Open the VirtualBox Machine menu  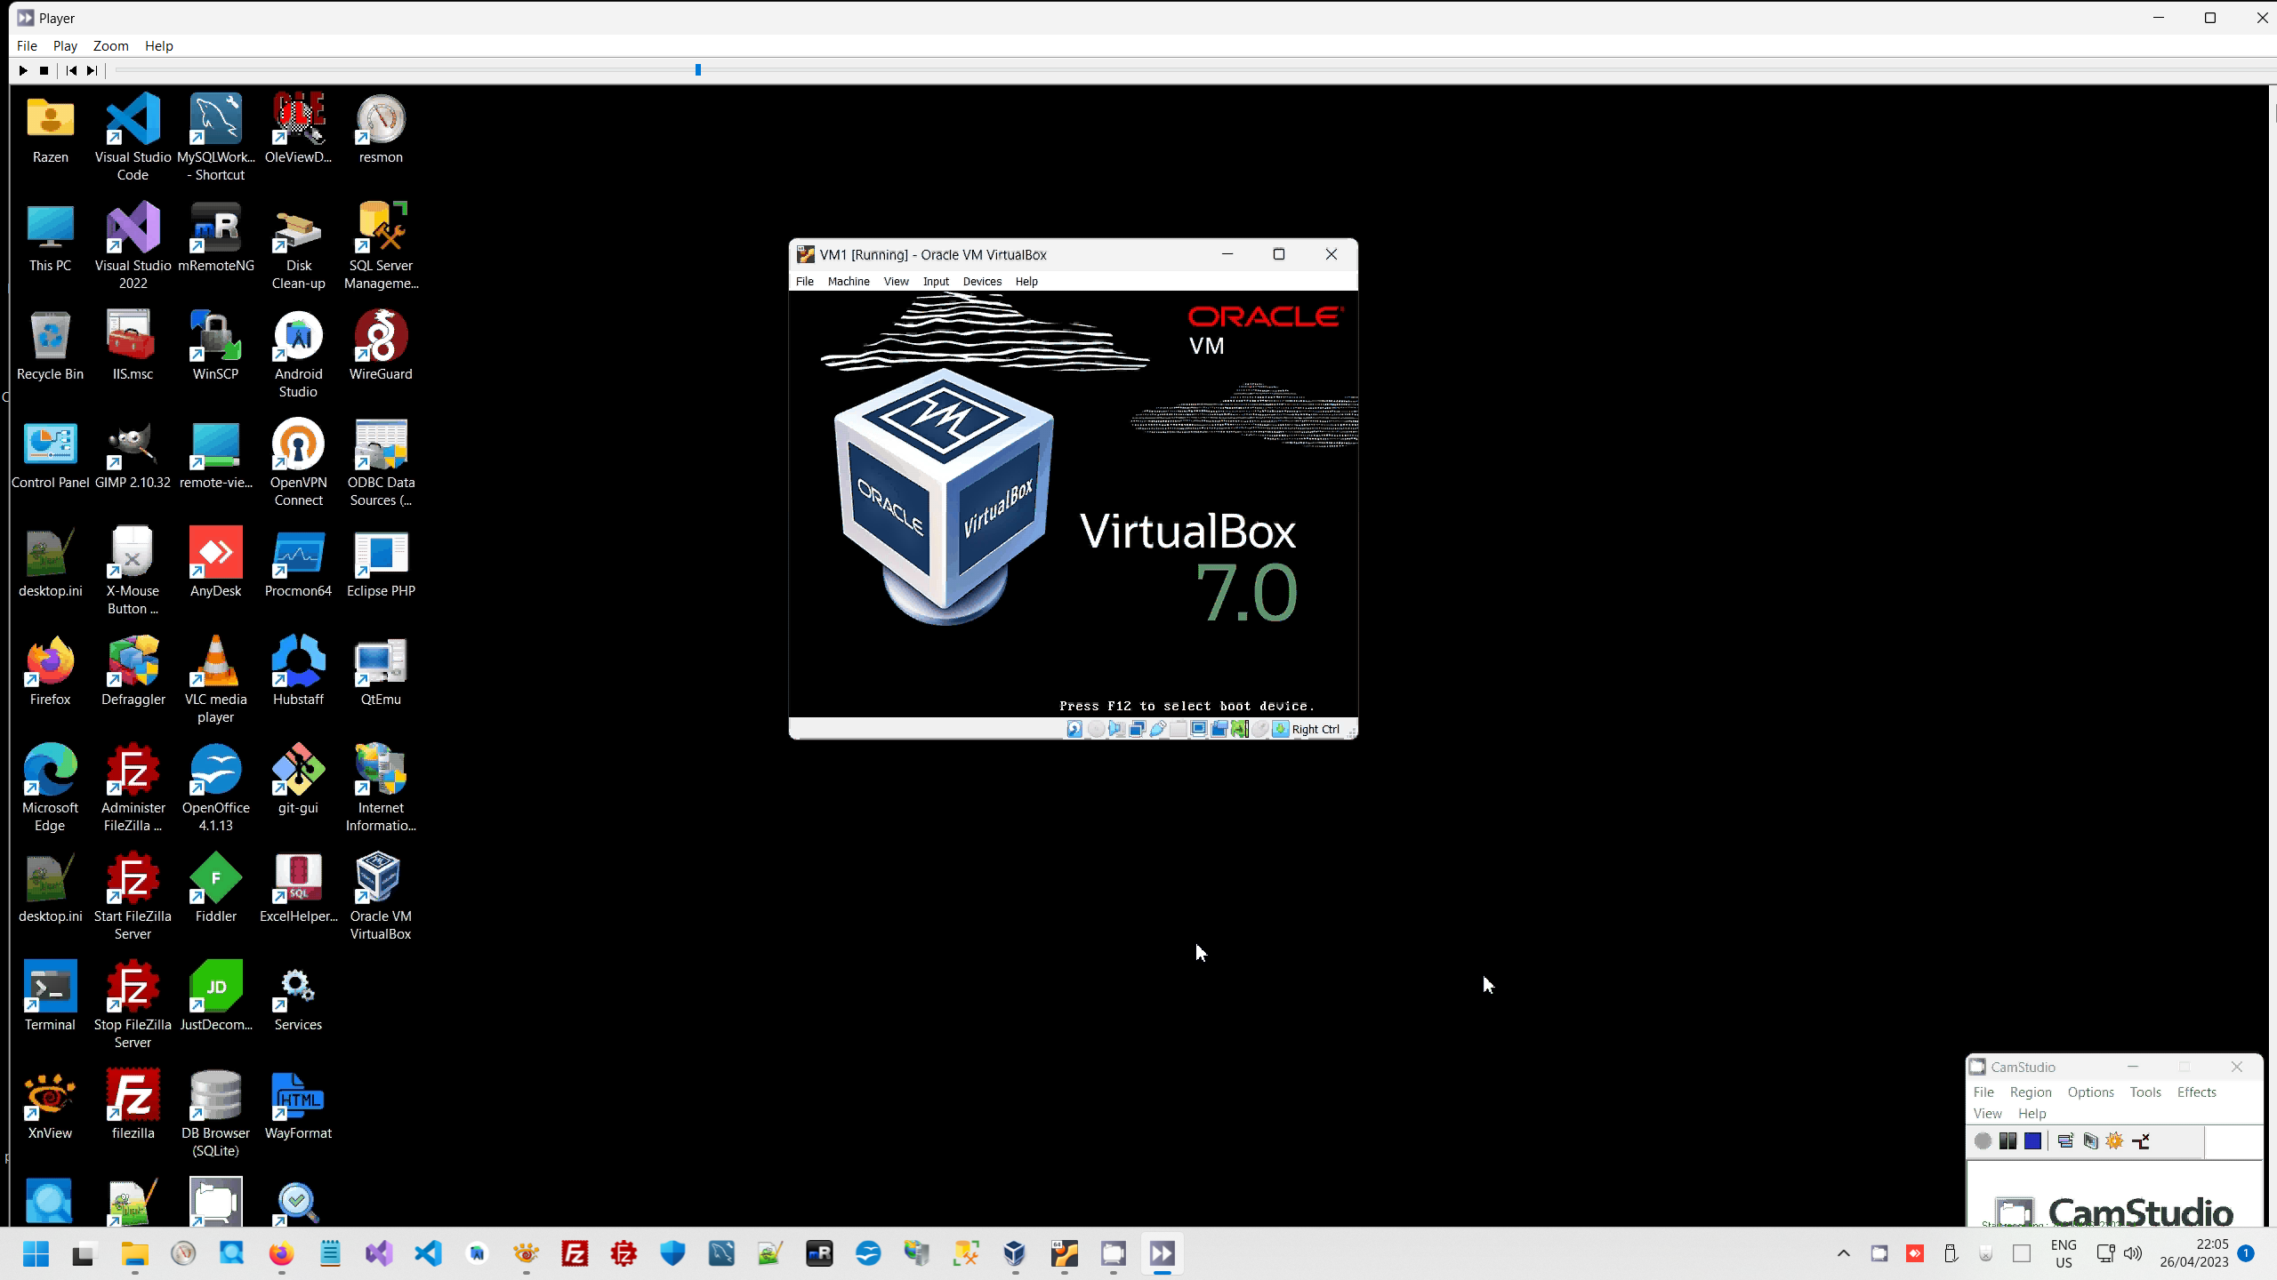(x=849, y=281)
